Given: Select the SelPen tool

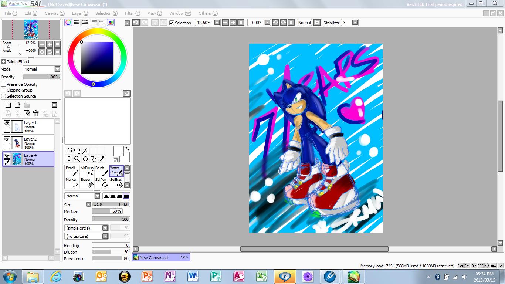Looking at the screenshot, I should pos(102,183).
